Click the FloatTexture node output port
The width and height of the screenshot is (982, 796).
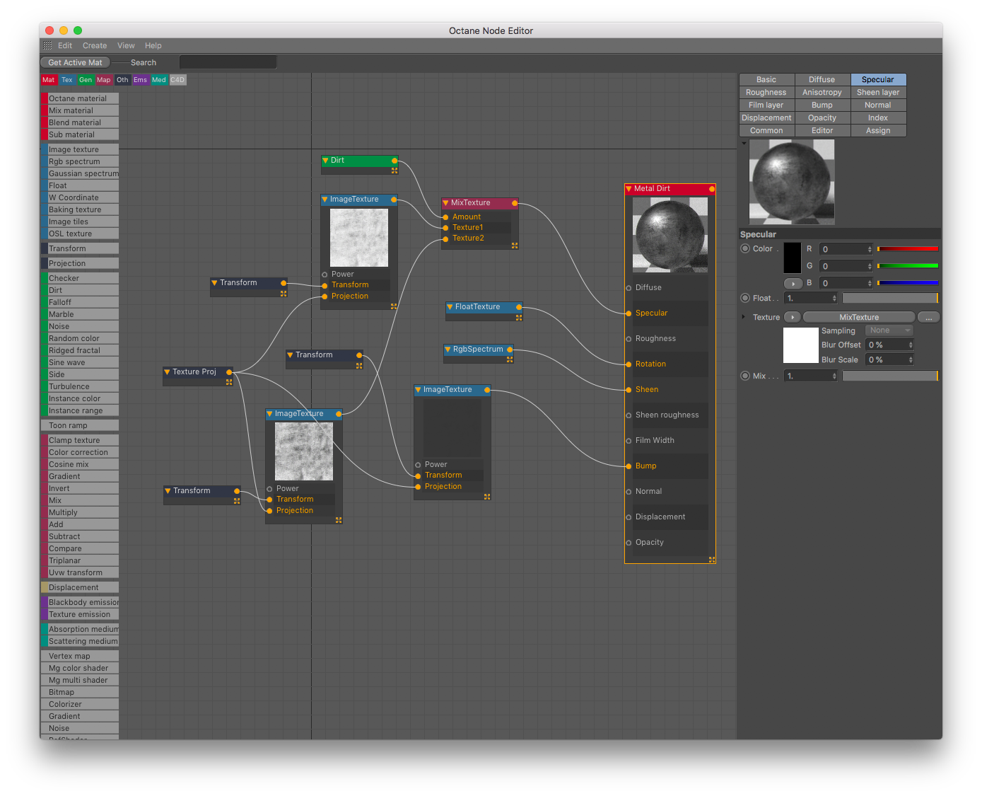519,307
